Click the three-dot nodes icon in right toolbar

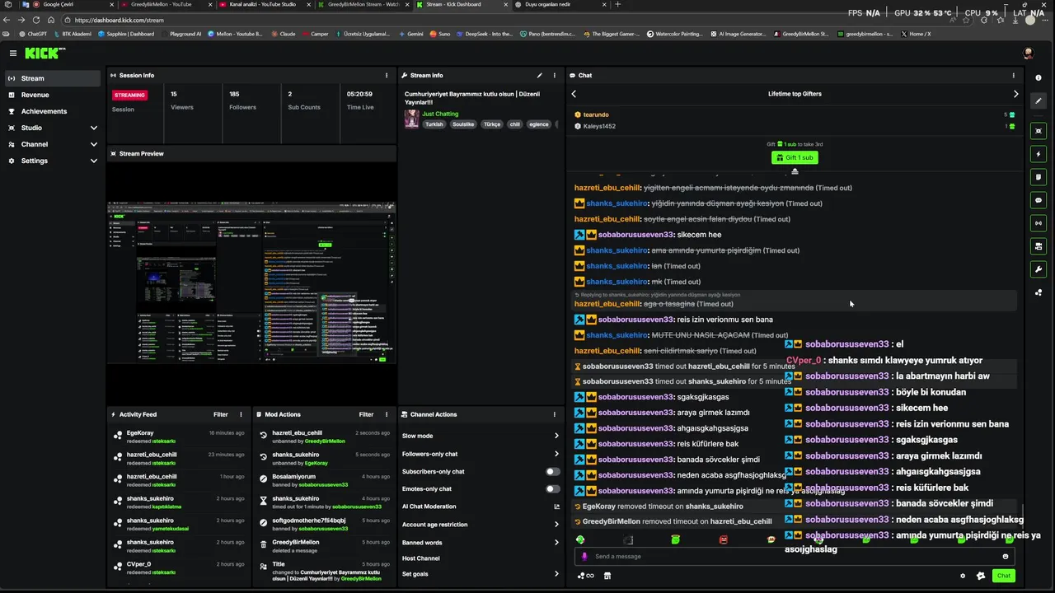pyautogui.click(x=1039, y=292)
